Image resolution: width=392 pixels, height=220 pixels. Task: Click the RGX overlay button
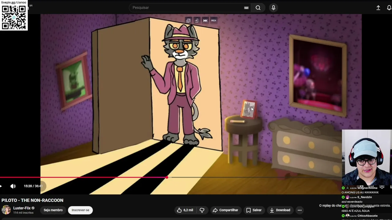click(214, 20)
